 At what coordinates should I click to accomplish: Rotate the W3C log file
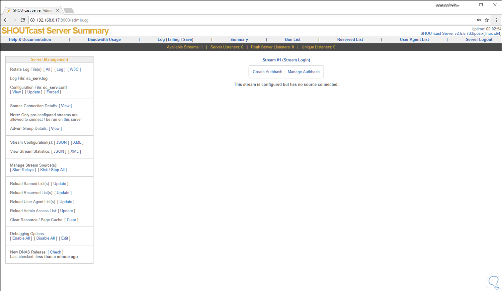[74, 69]
